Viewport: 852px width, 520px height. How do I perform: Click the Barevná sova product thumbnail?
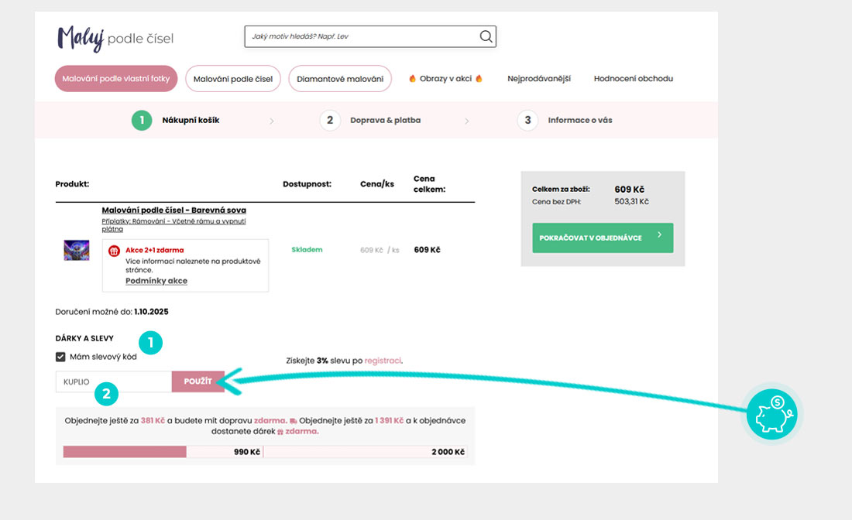coord(76,250)
